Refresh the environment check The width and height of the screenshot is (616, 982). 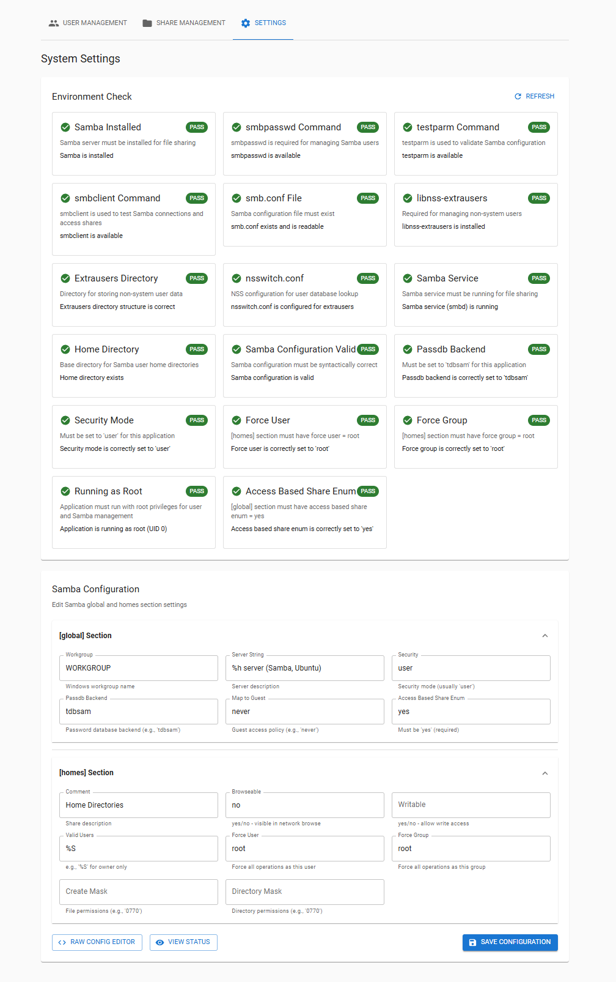coord(534,97)
